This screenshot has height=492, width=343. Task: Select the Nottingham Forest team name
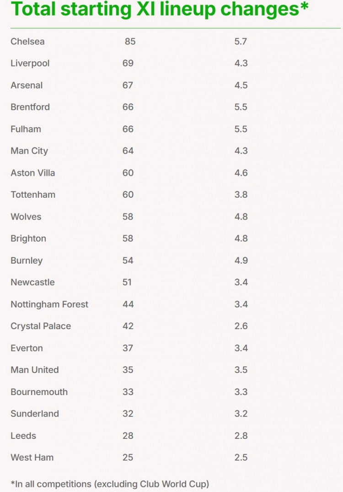pyautogui.click(x=49, y=304)
